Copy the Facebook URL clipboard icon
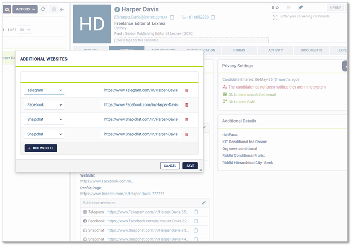The height and width of the screenshot is (246, 352). (x=196, y=221)
